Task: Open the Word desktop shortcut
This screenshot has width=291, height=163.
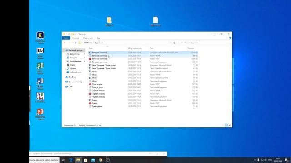Action: 40,81
